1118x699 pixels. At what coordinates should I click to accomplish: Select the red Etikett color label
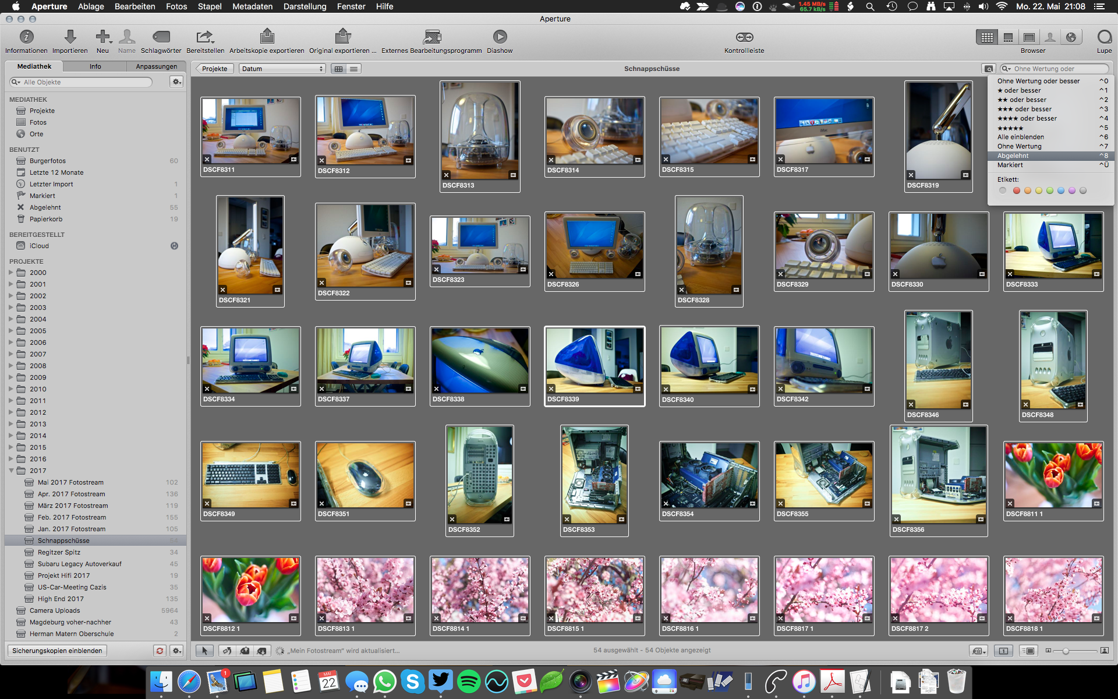(1016, 190)
